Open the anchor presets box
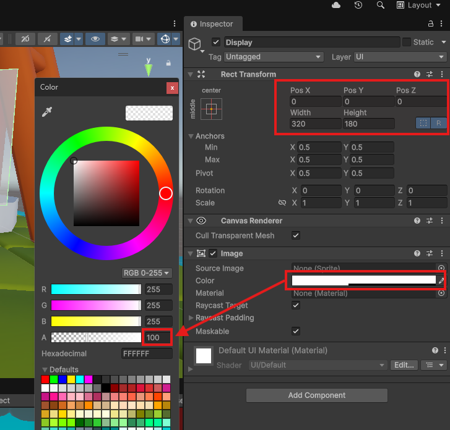Screen dimensions: 450x430 [x=211, y=109]
